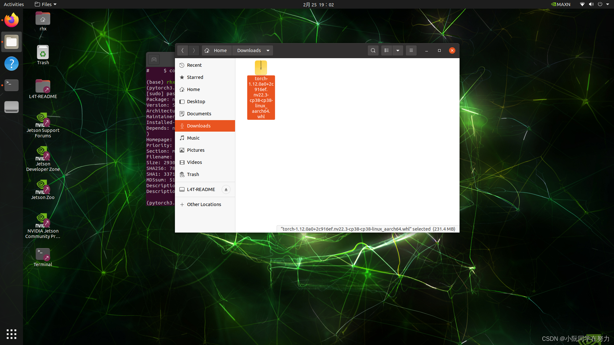Open NVIDIA Jetson Community Projects shortcut
Image resolution: width=614 pixels, height=345 pixels.
tap(43, 226)
